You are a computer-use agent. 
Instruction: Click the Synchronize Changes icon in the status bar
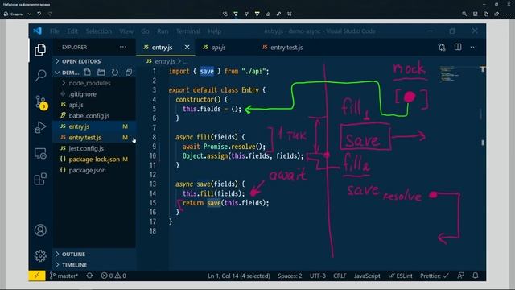tap(89, 275)
